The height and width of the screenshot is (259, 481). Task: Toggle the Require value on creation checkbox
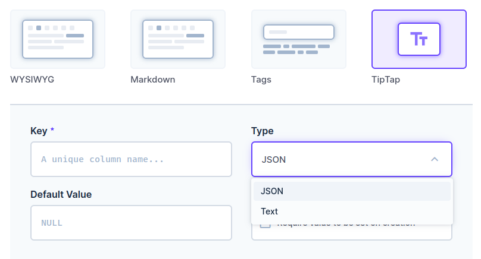(266, 226)
